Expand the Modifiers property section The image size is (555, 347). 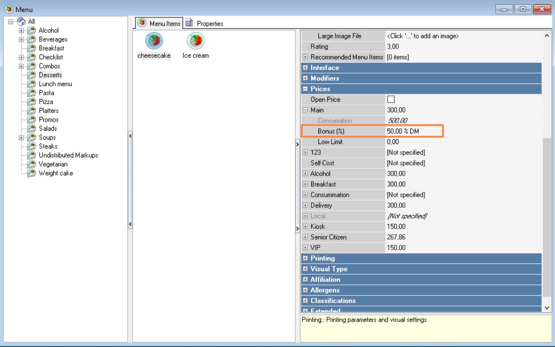305,78
